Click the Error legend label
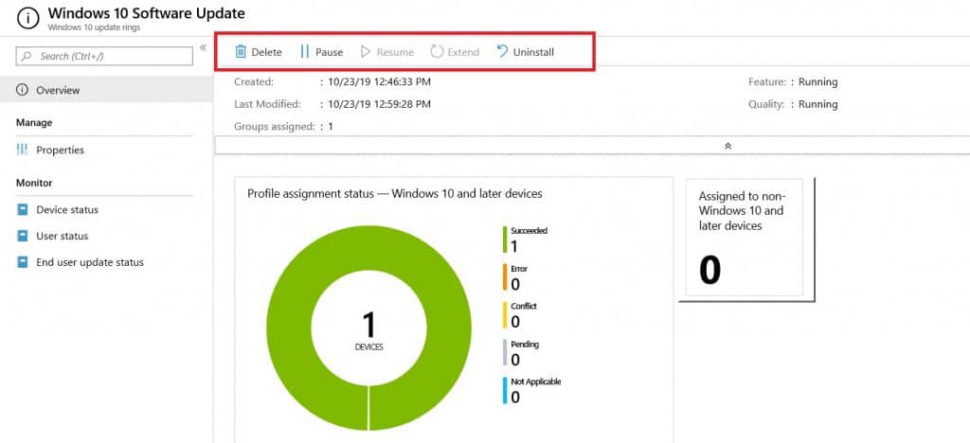Viewport: 970px width, 443px height. [519, 269]
